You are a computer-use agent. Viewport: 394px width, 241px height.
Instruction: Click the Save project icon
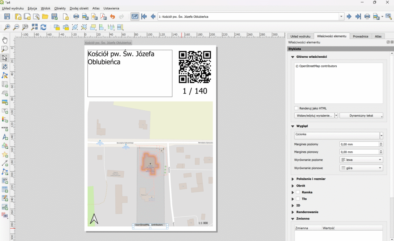click(7, 17)
